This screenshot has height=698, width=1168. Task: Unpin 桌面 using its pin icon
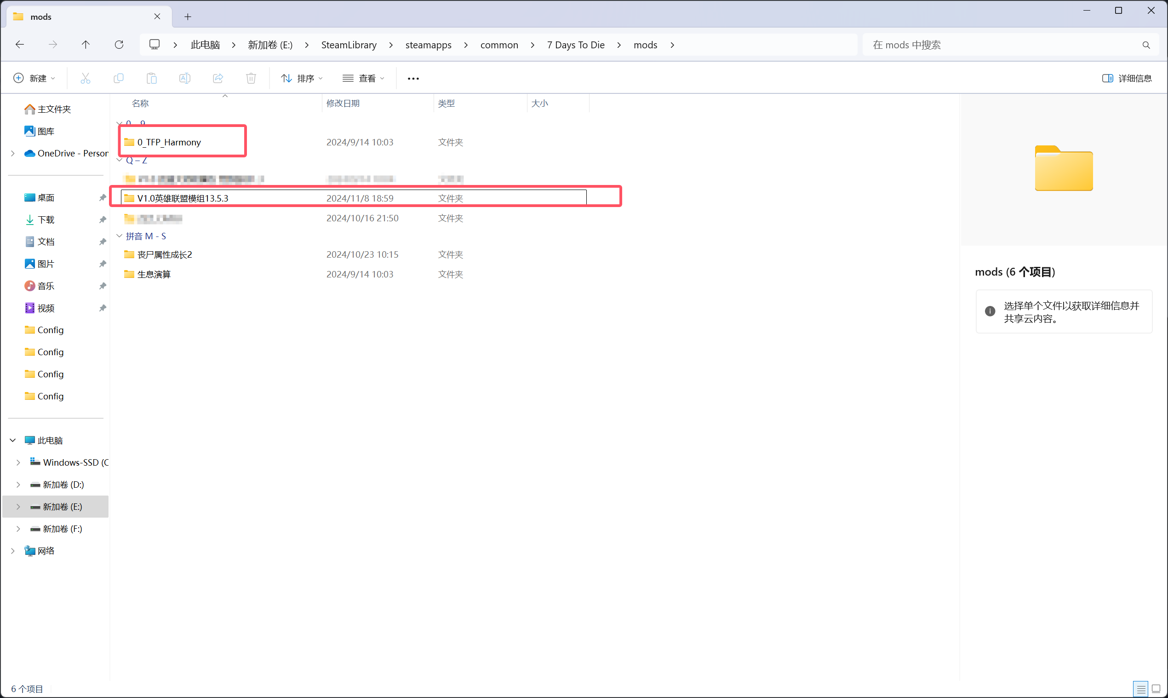(x=102, y=197)
